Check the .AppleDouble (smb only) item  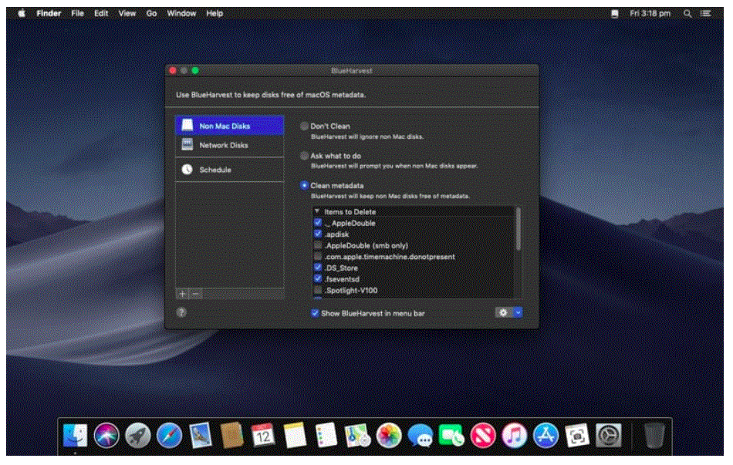[x=318, y=245]
